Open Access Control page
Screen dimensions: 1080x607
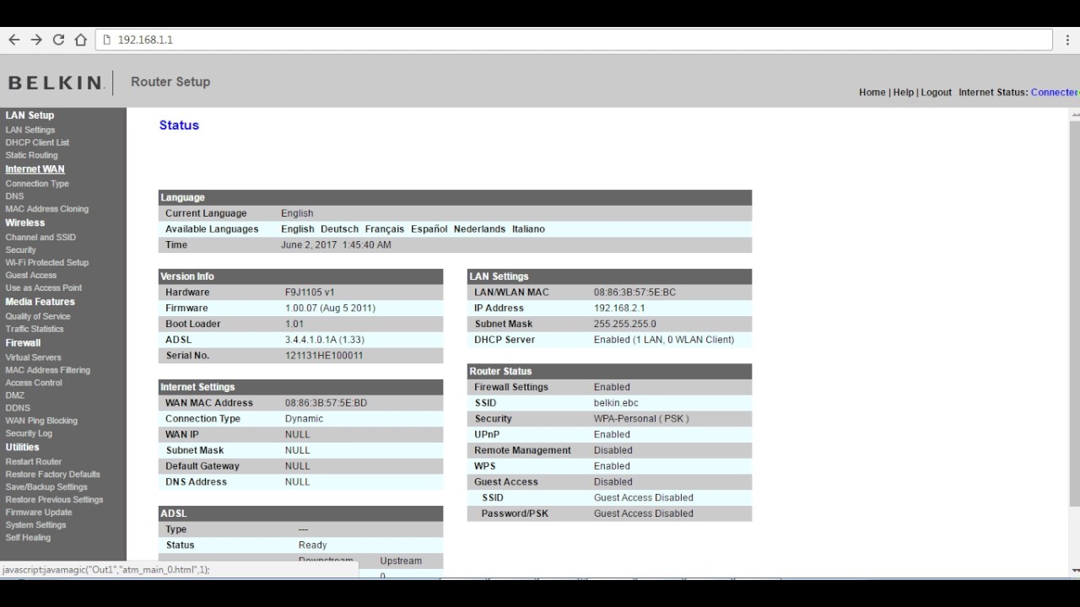(34, 383)
